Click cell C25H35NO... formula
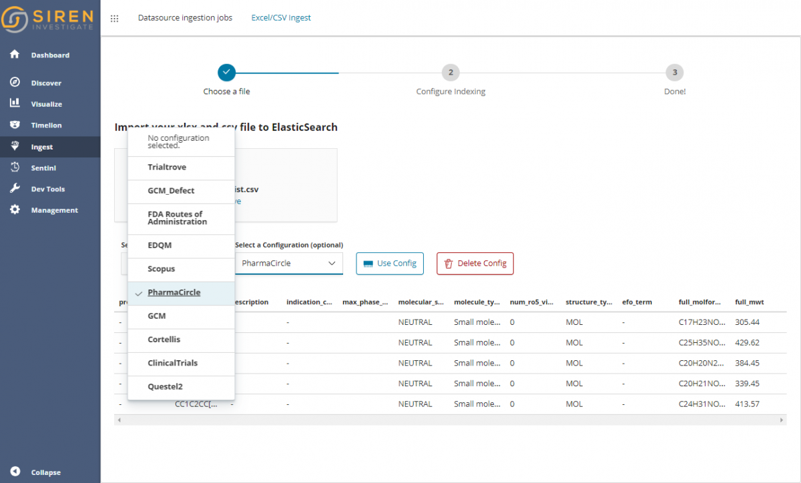 (x=702, y=343)
